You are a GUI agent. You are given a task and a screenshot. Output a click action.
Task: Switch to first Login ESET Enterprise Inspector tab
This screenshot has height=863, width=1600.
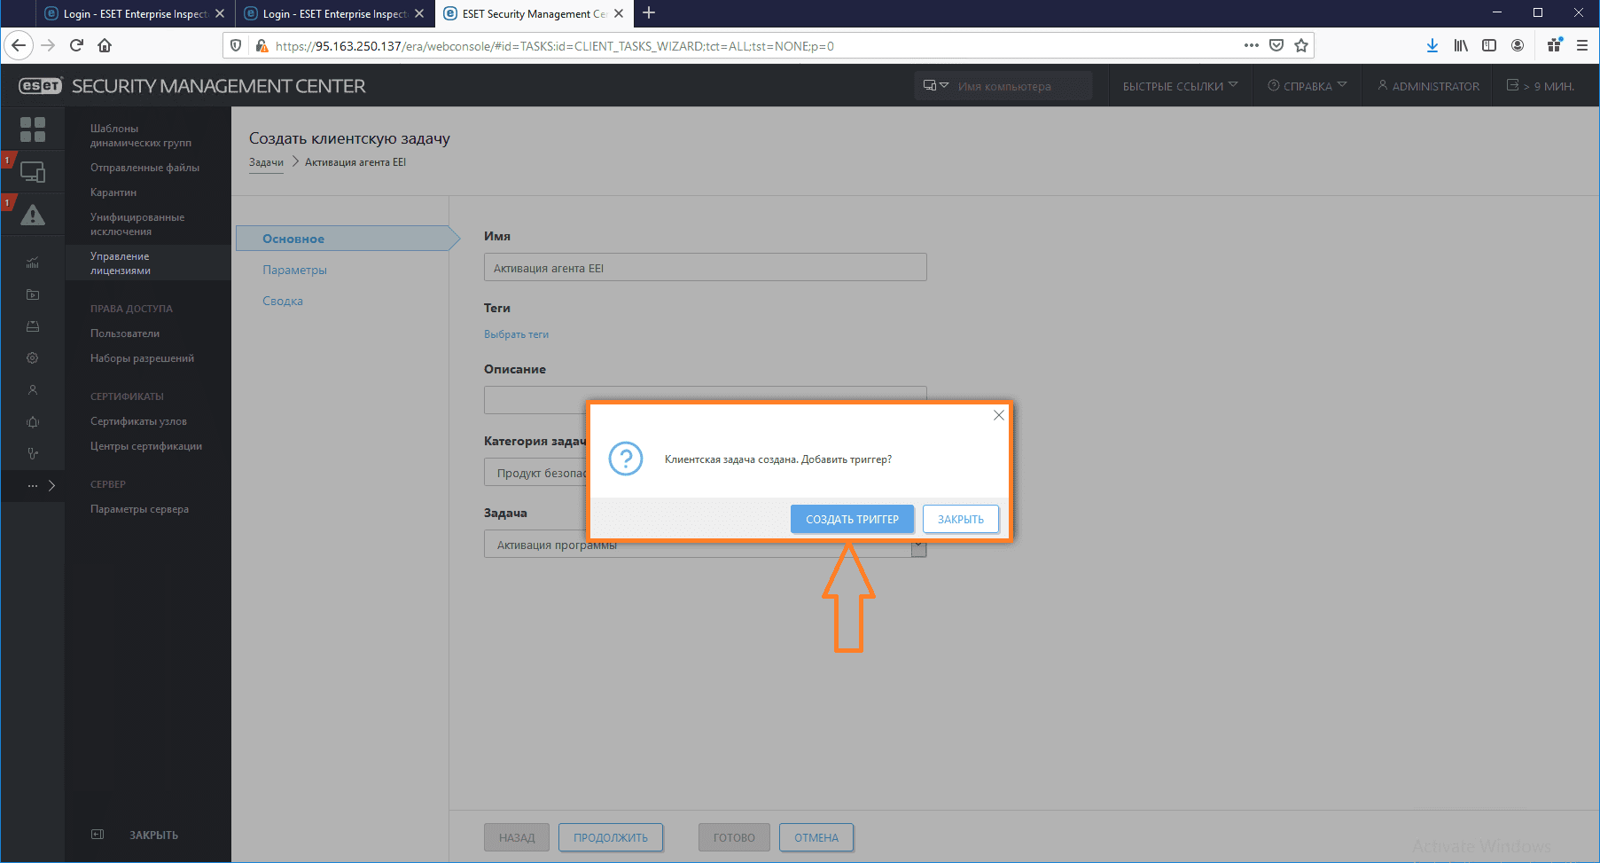[x=136, y=13]
